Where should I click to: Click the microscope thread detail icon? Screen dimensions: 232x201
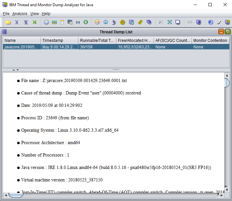(114, 22)
